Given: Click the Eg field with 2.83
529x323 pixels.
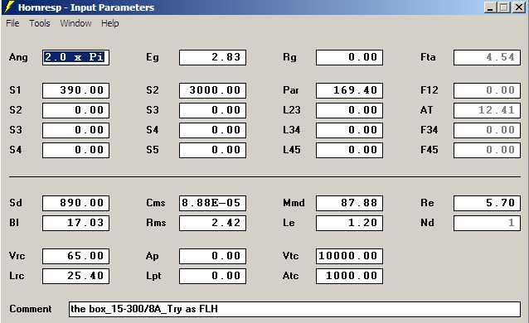Looking at the screenshot, I should (212, 57).
